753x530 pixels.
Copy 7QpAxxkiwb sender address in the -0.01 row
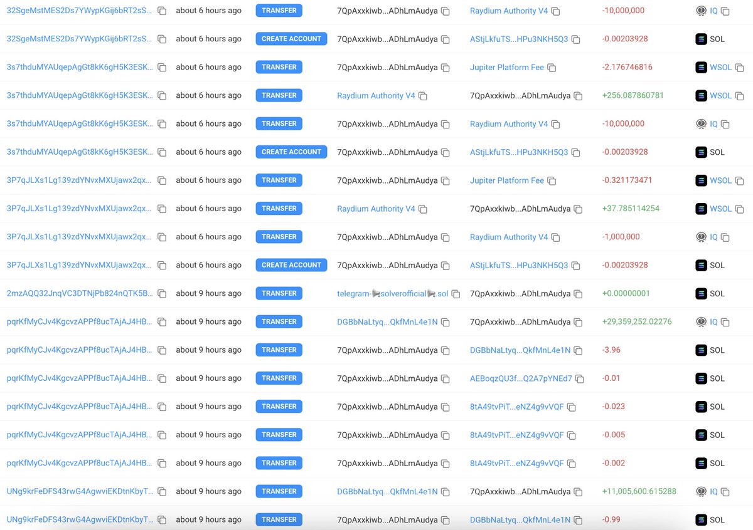tap(445, 379)
